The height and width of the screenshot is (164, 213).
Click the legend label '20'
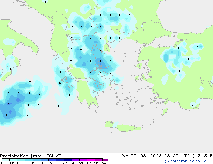pyautogui.click(x=57, y=163)
